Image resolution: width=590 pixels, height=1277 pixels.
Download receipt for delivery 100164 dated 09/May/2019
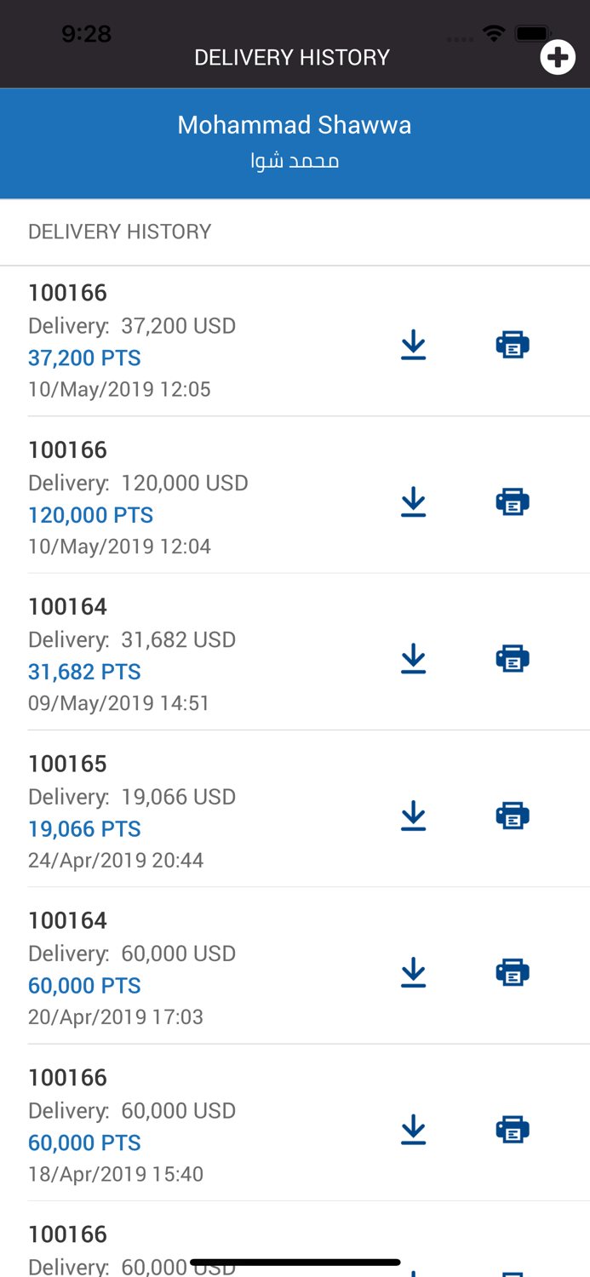[414, 657]
